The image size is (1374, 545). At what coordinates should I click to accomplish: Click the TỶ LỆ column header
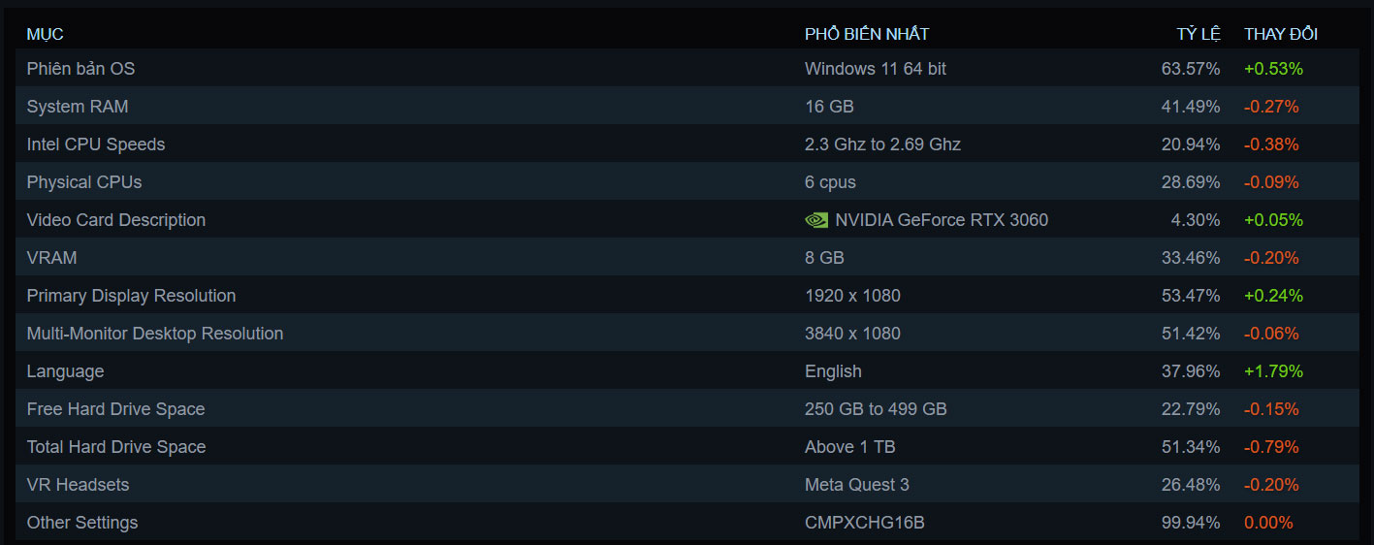point(1198,34)
